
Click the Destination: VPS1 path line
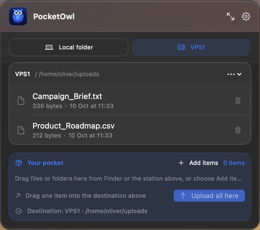tap(87, 211)
